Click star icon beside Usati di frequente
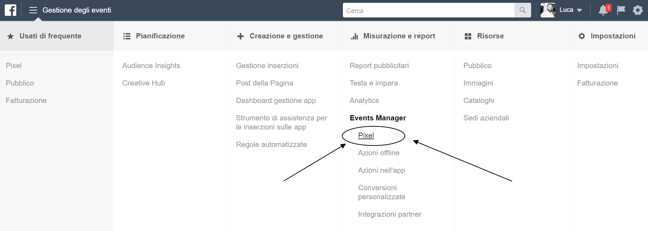The height and width of the screenshot is (231, 648). 10,36
